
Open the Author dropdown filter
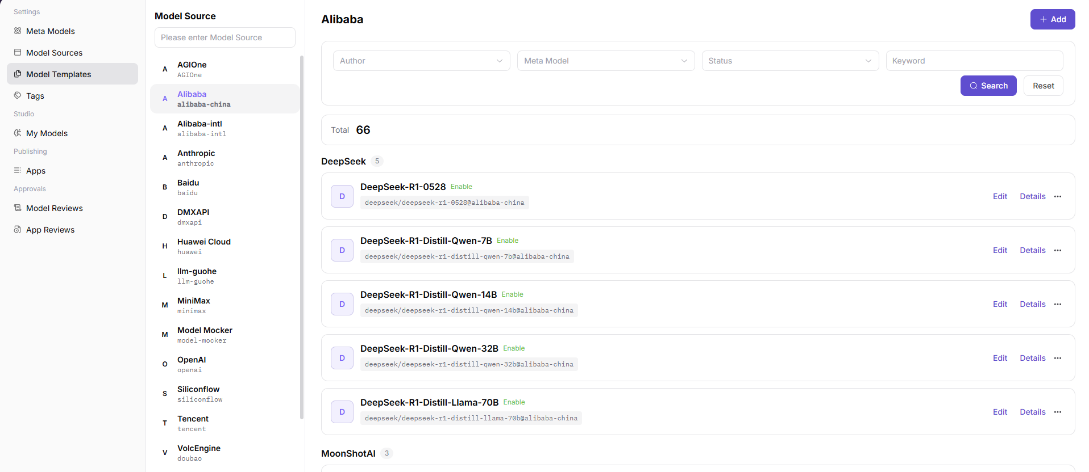[422, 61]
